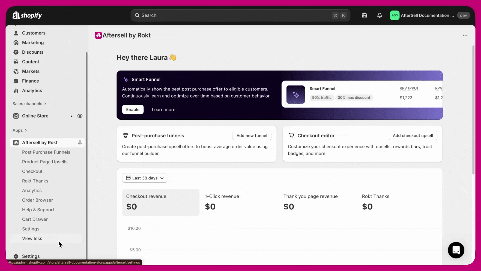Click the main page vertical scrollbar
This screenshot has height=271, width=481.
[x=473, y=110]
